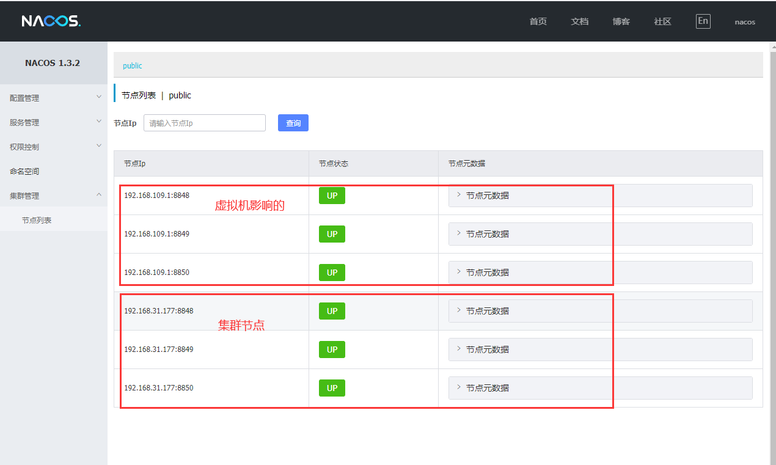Open 文档 in the top navigation

(x=579, y=21)
